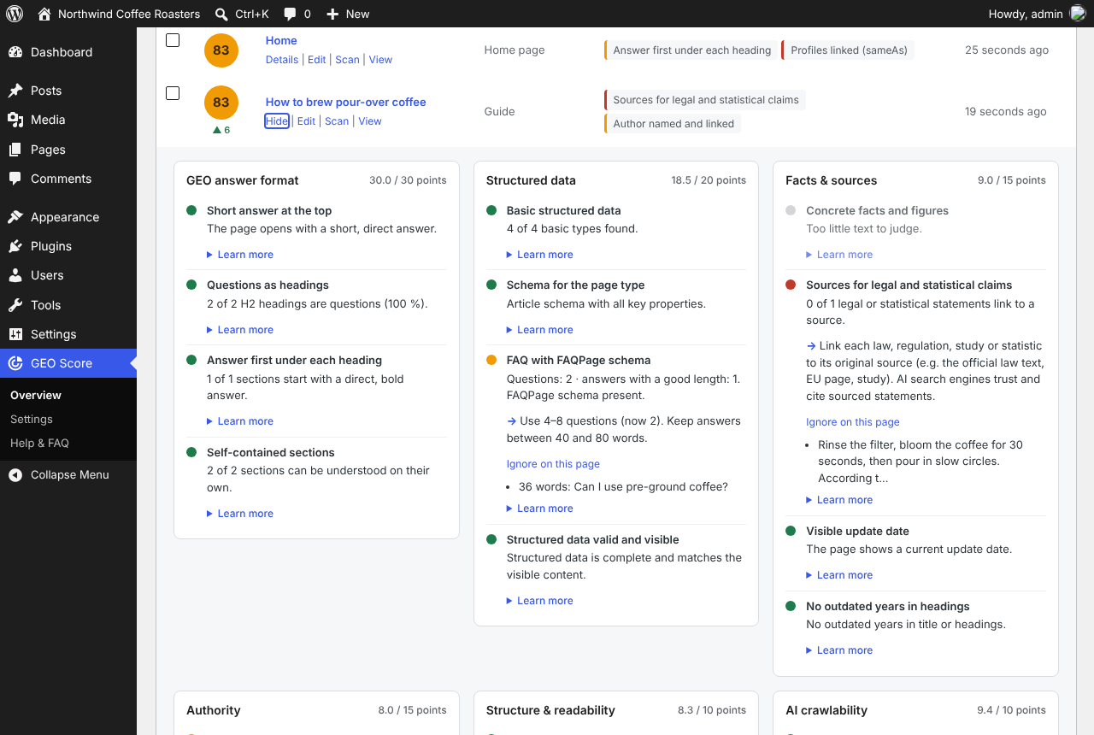Click the admin avatar in the top bar
The image size is (1094, 735).
coord(1078,14)
